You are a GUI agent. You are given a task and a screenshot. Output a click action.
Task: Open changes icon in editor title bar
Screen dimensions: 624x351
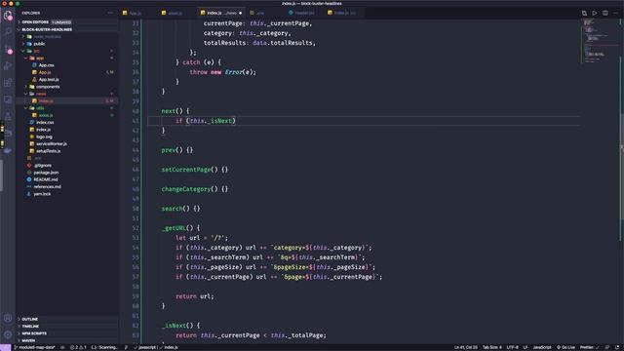584,13
